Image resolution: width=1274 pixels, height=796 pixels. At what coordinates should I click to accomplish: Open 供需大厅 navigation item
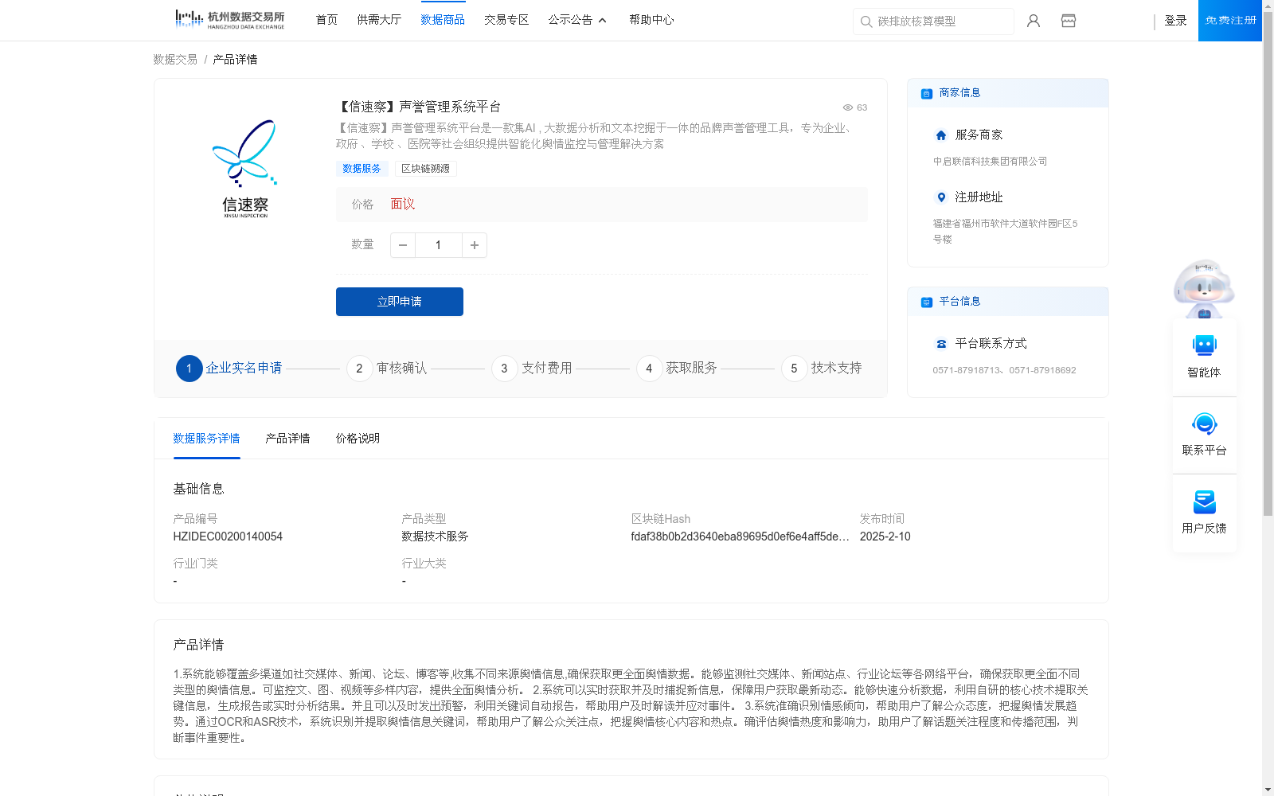(x=379, y=20)
